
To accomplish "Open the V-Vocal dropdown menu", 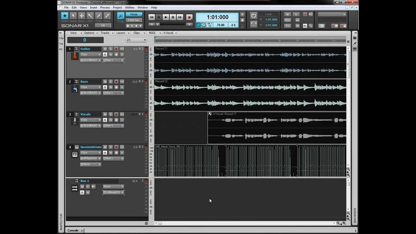I will [x=170, y=33].
